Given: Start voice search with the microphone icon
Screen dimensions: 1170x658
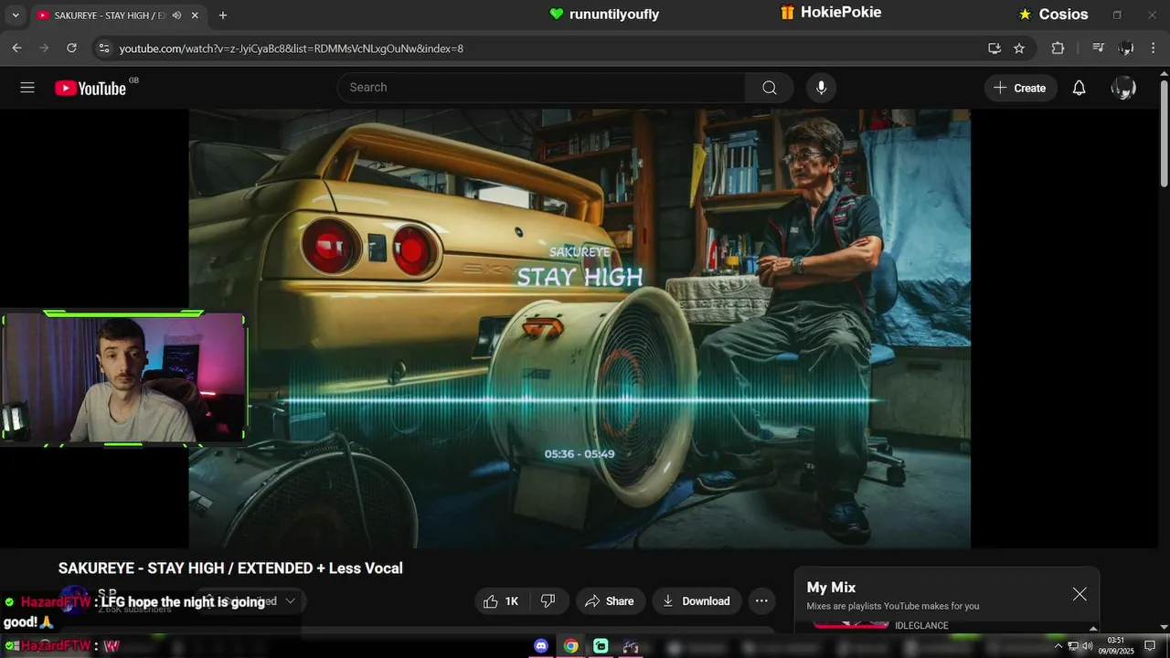Looking at the screenshot, I should [x=821, y=88].
